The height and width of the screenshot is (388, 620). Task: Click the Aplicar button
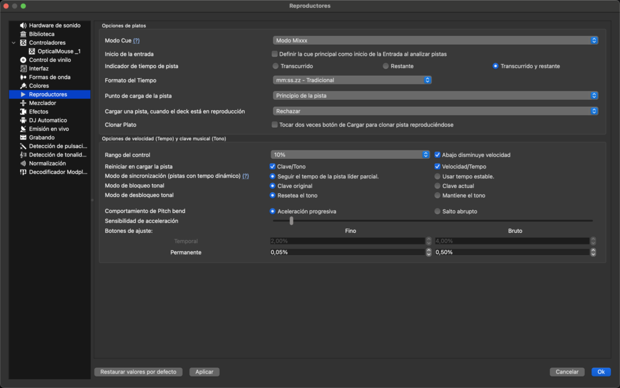205,372
